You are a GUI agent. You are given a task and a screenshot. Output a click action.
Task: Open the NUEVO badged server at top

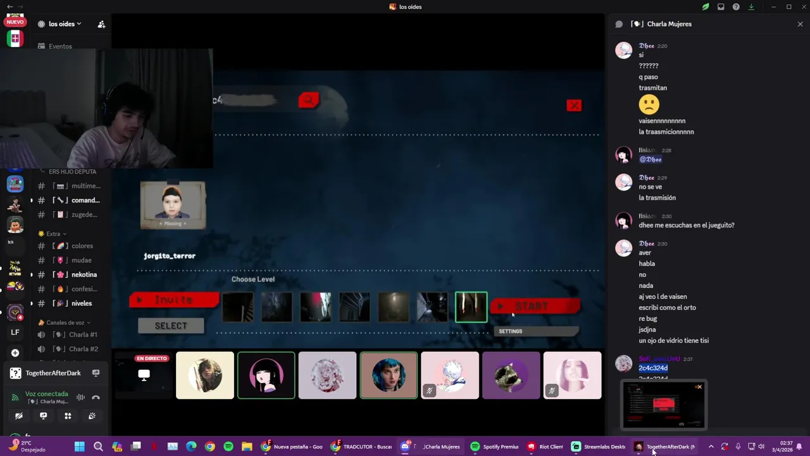coord(15,21)
